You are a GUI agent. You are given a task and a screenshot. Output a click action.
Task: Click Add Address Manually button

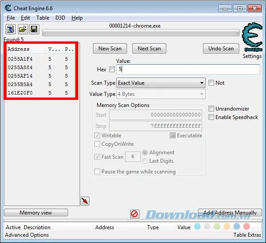230,213
